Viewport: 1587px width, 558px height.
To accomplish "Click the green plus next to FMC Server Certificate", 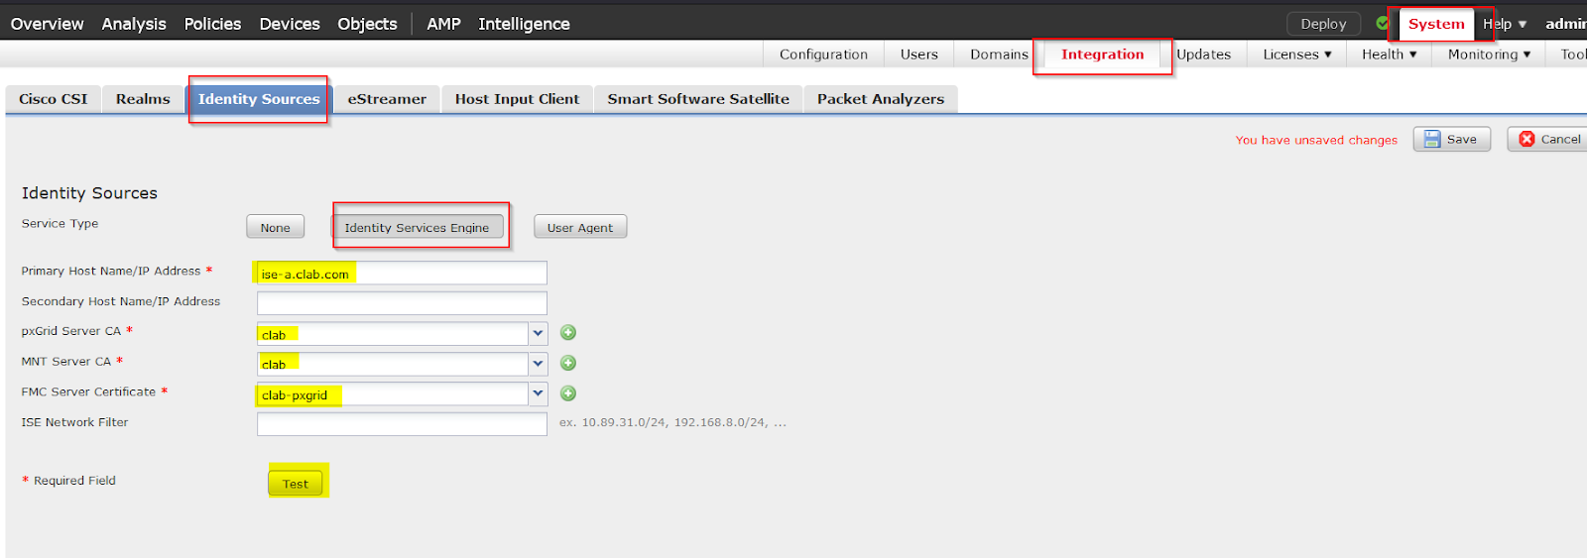I will pyautogui.click(x=568, y=393).
